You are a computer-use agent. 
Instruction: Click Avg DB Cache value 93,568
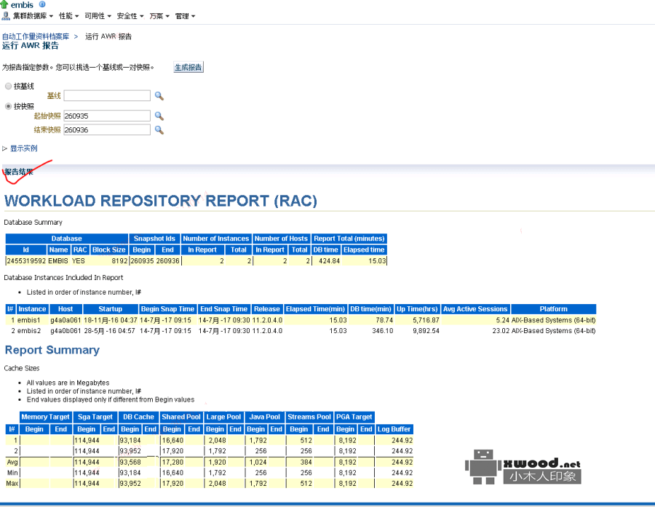[x=130, y=463]
